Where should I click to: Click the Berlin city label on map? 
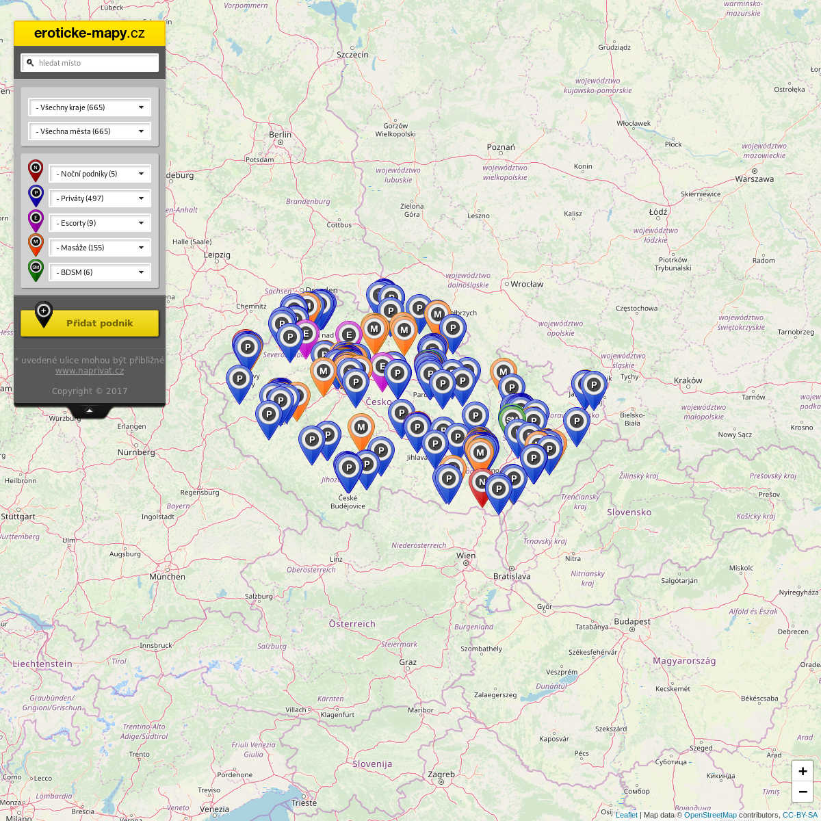coord(281,135)
